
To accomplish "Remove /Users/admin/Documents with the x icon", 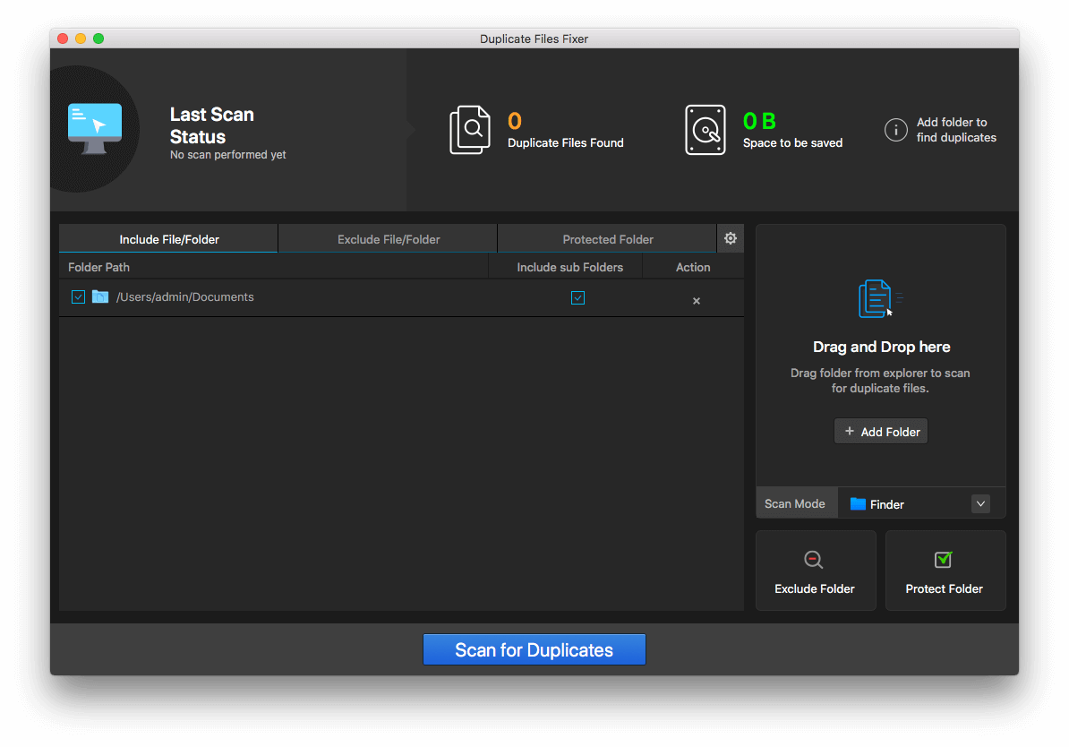I will (x=696, y=301).
